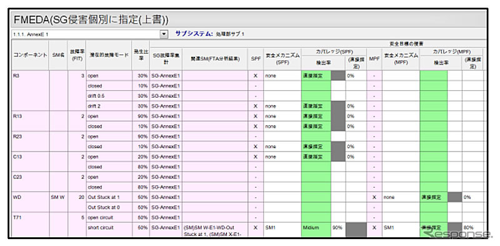
Task: Click the Out Stuck at 1 cell
Action: click(109, 197)
